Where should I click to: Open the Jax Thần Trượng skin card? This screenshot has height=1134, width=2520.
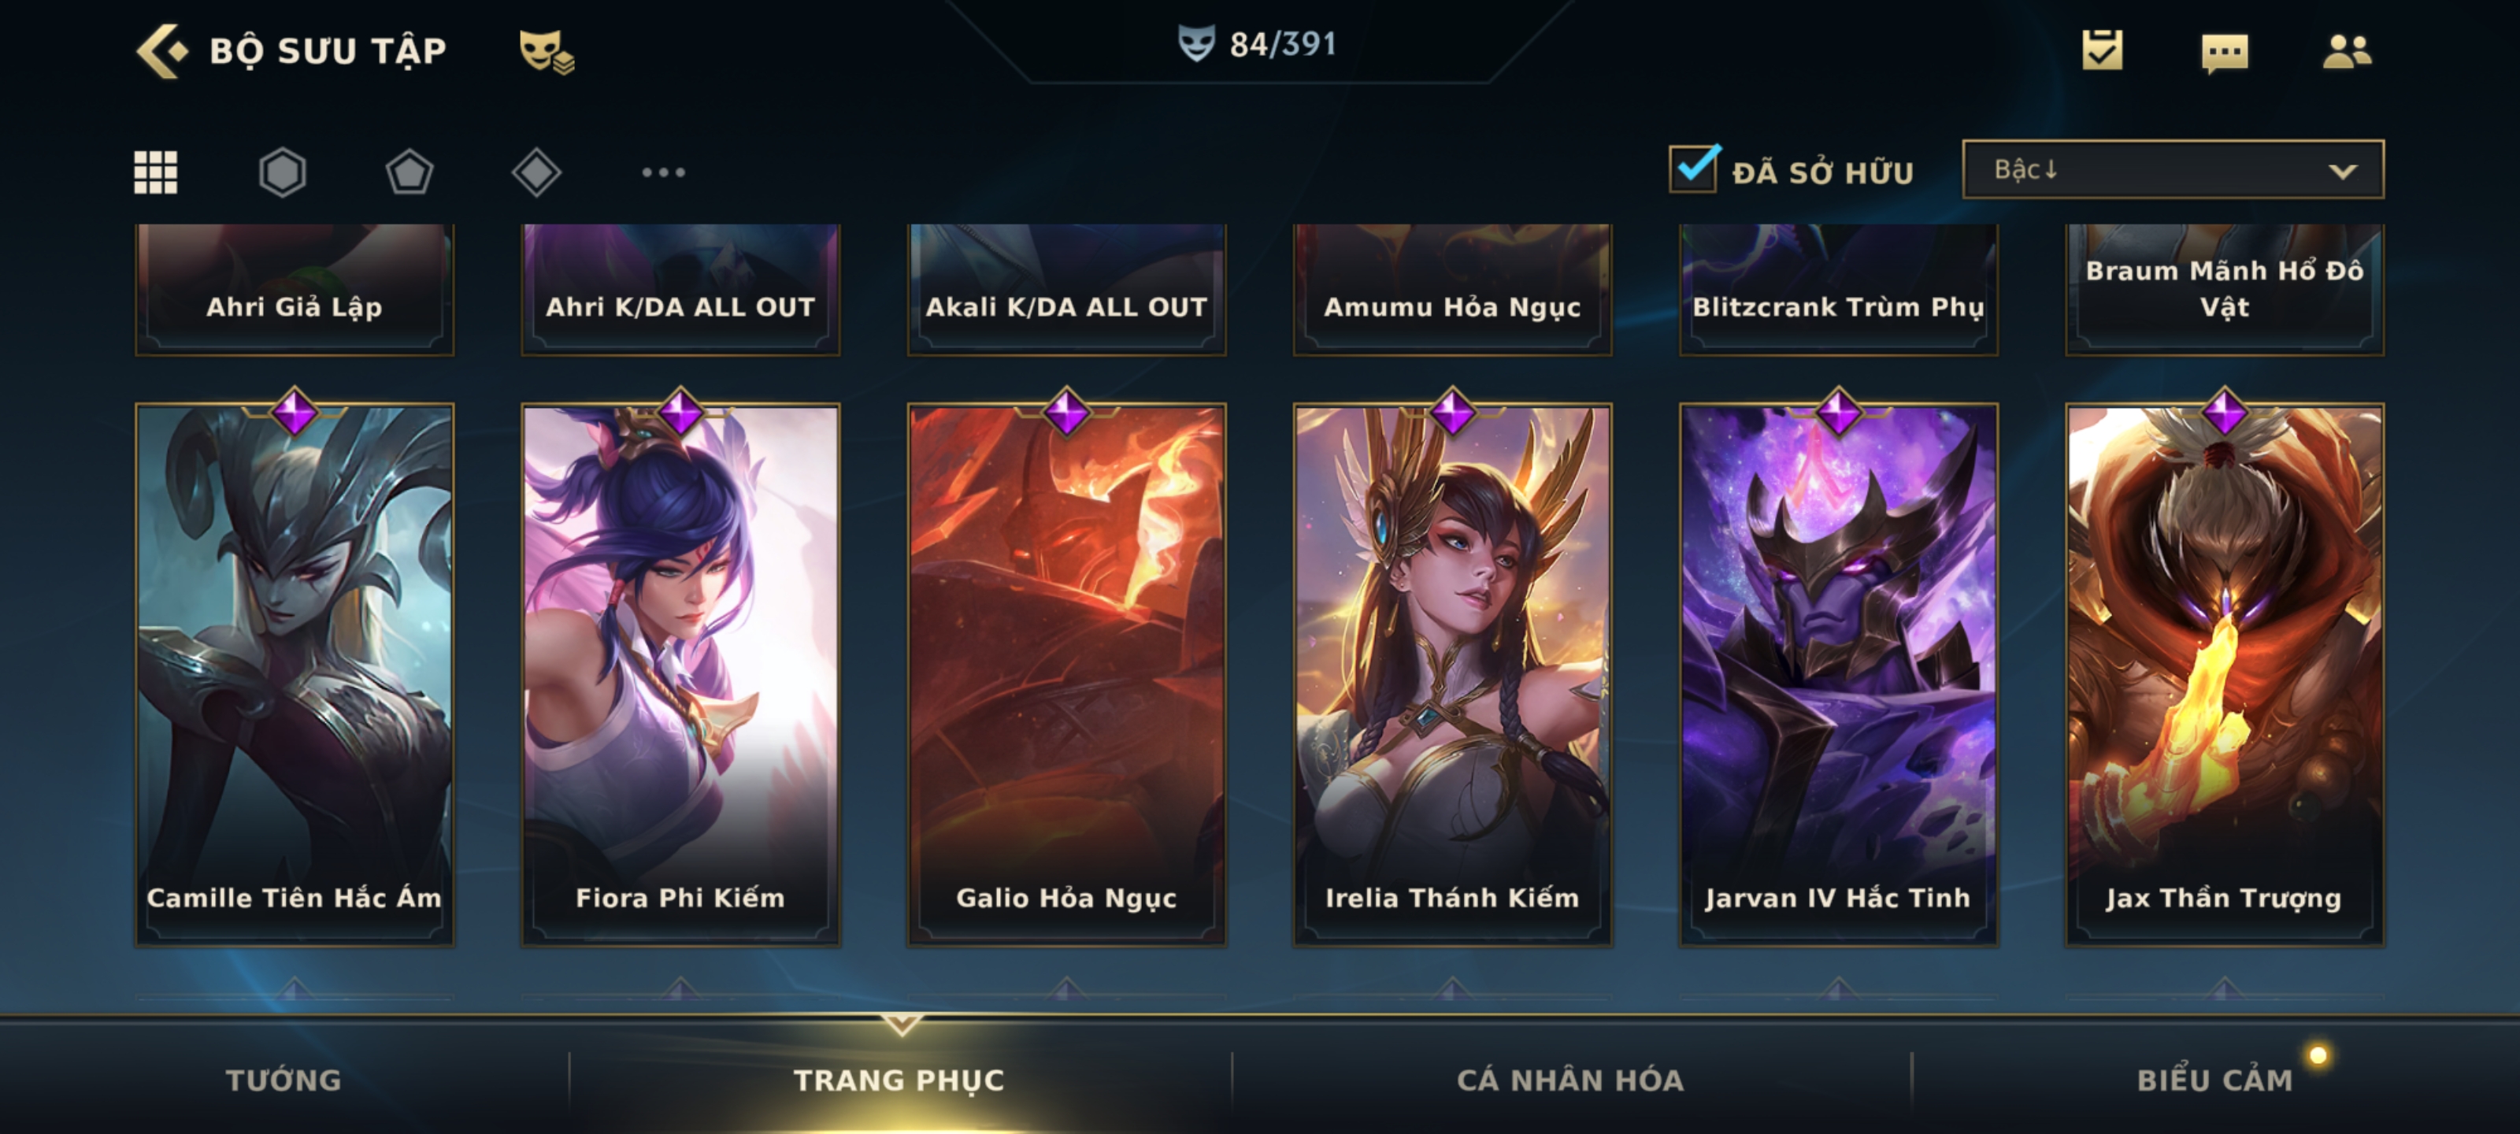[2225, 674]
